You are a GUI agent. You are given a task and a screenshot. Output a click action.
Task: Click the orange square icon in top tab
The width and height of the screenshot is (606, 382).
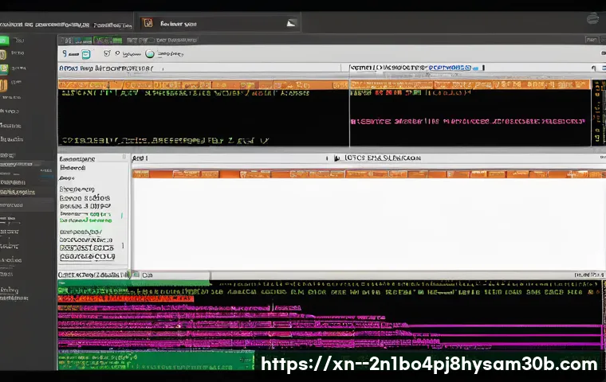coord(148,24)
